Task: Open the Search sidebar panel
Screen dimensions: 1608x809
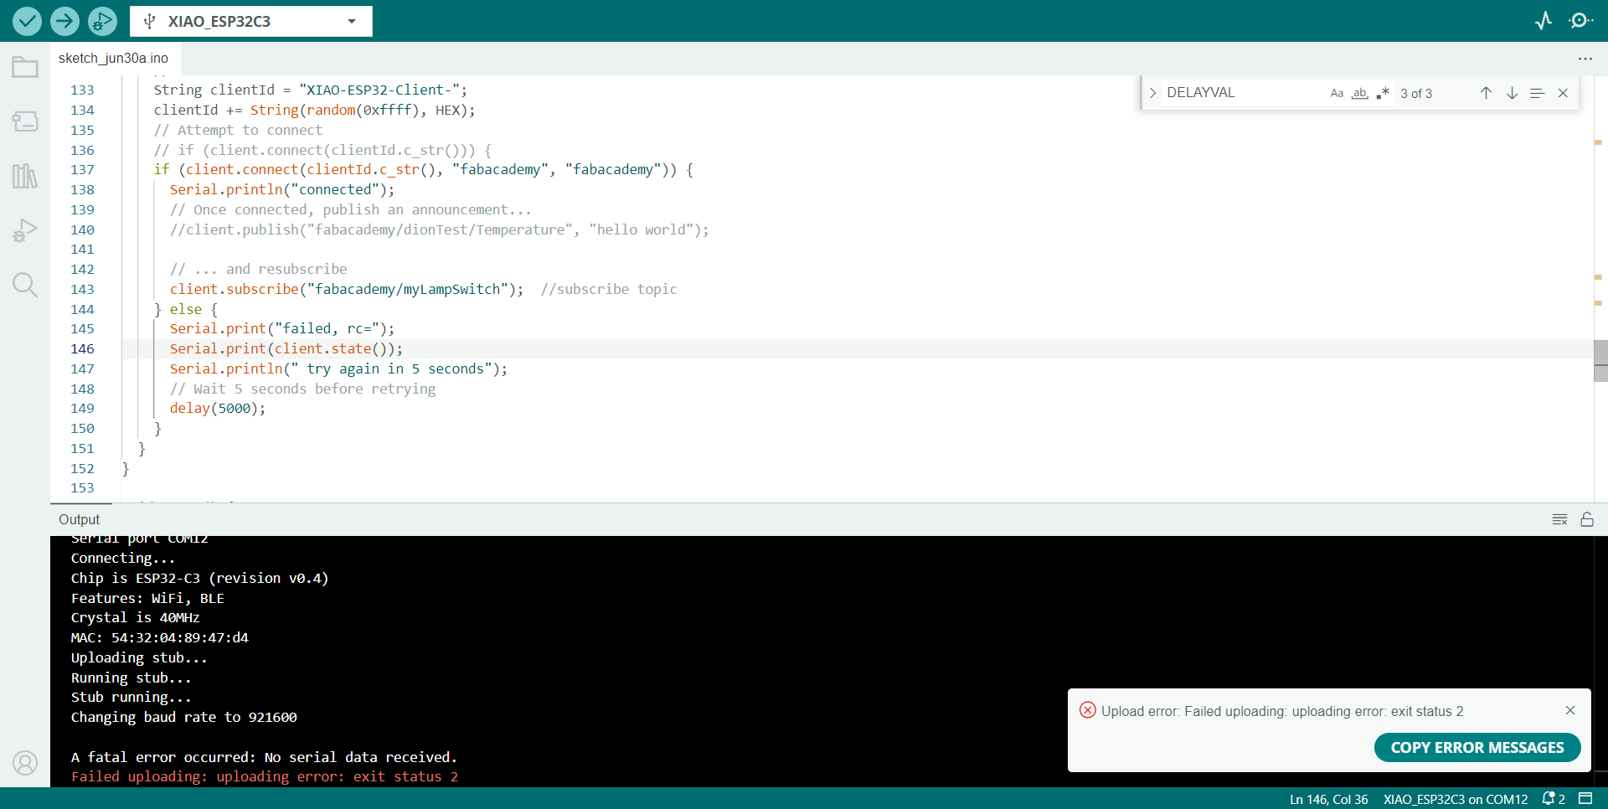Action: pyautogui.click(x=25, y=285)
